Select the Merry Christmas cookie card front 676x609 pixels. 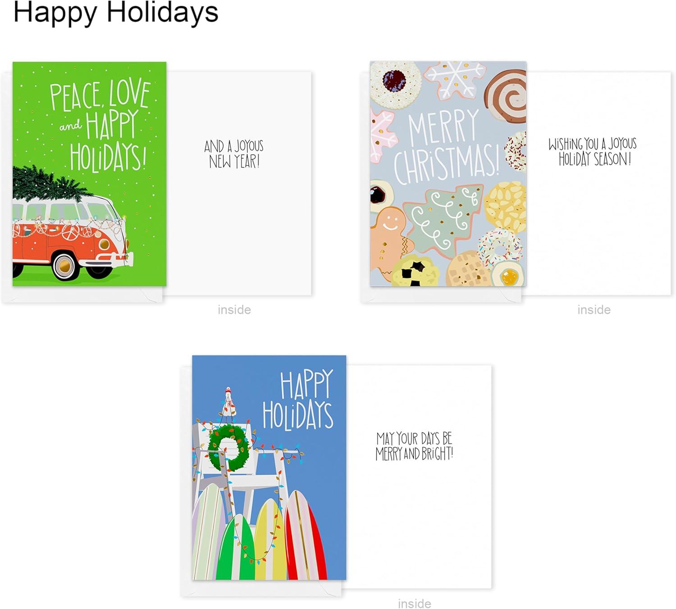(448, 174)
